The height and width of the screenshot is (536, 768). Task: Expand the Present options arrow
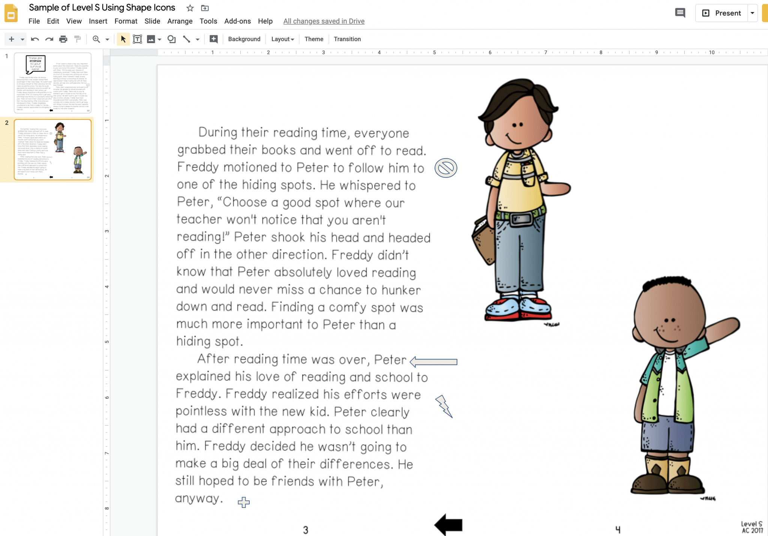pyautogui.click(x=753, y=13)
